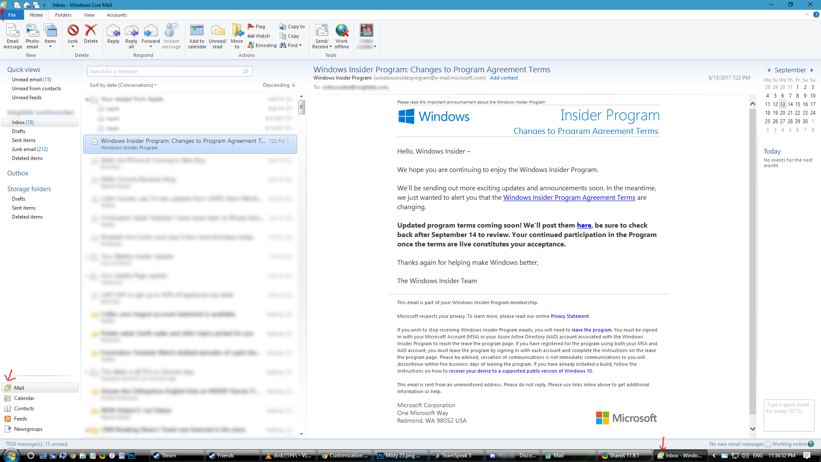821x462 pixels.
Task: Click the message list scrollbar thumb
Action: [302, 107]
